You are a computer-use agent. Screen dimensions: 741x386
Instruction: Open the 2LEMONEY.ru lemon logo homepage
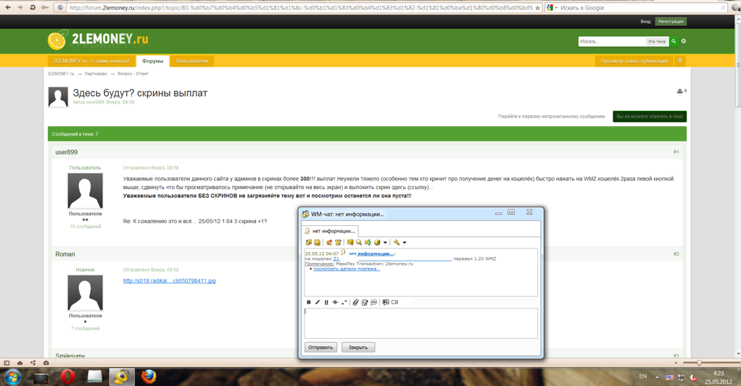point(98,40)
